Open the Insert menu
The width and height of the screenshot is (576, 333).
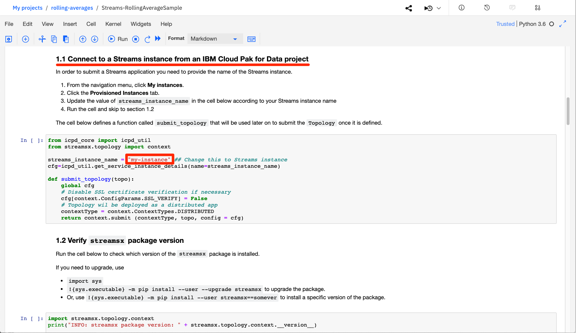[70, 24]
